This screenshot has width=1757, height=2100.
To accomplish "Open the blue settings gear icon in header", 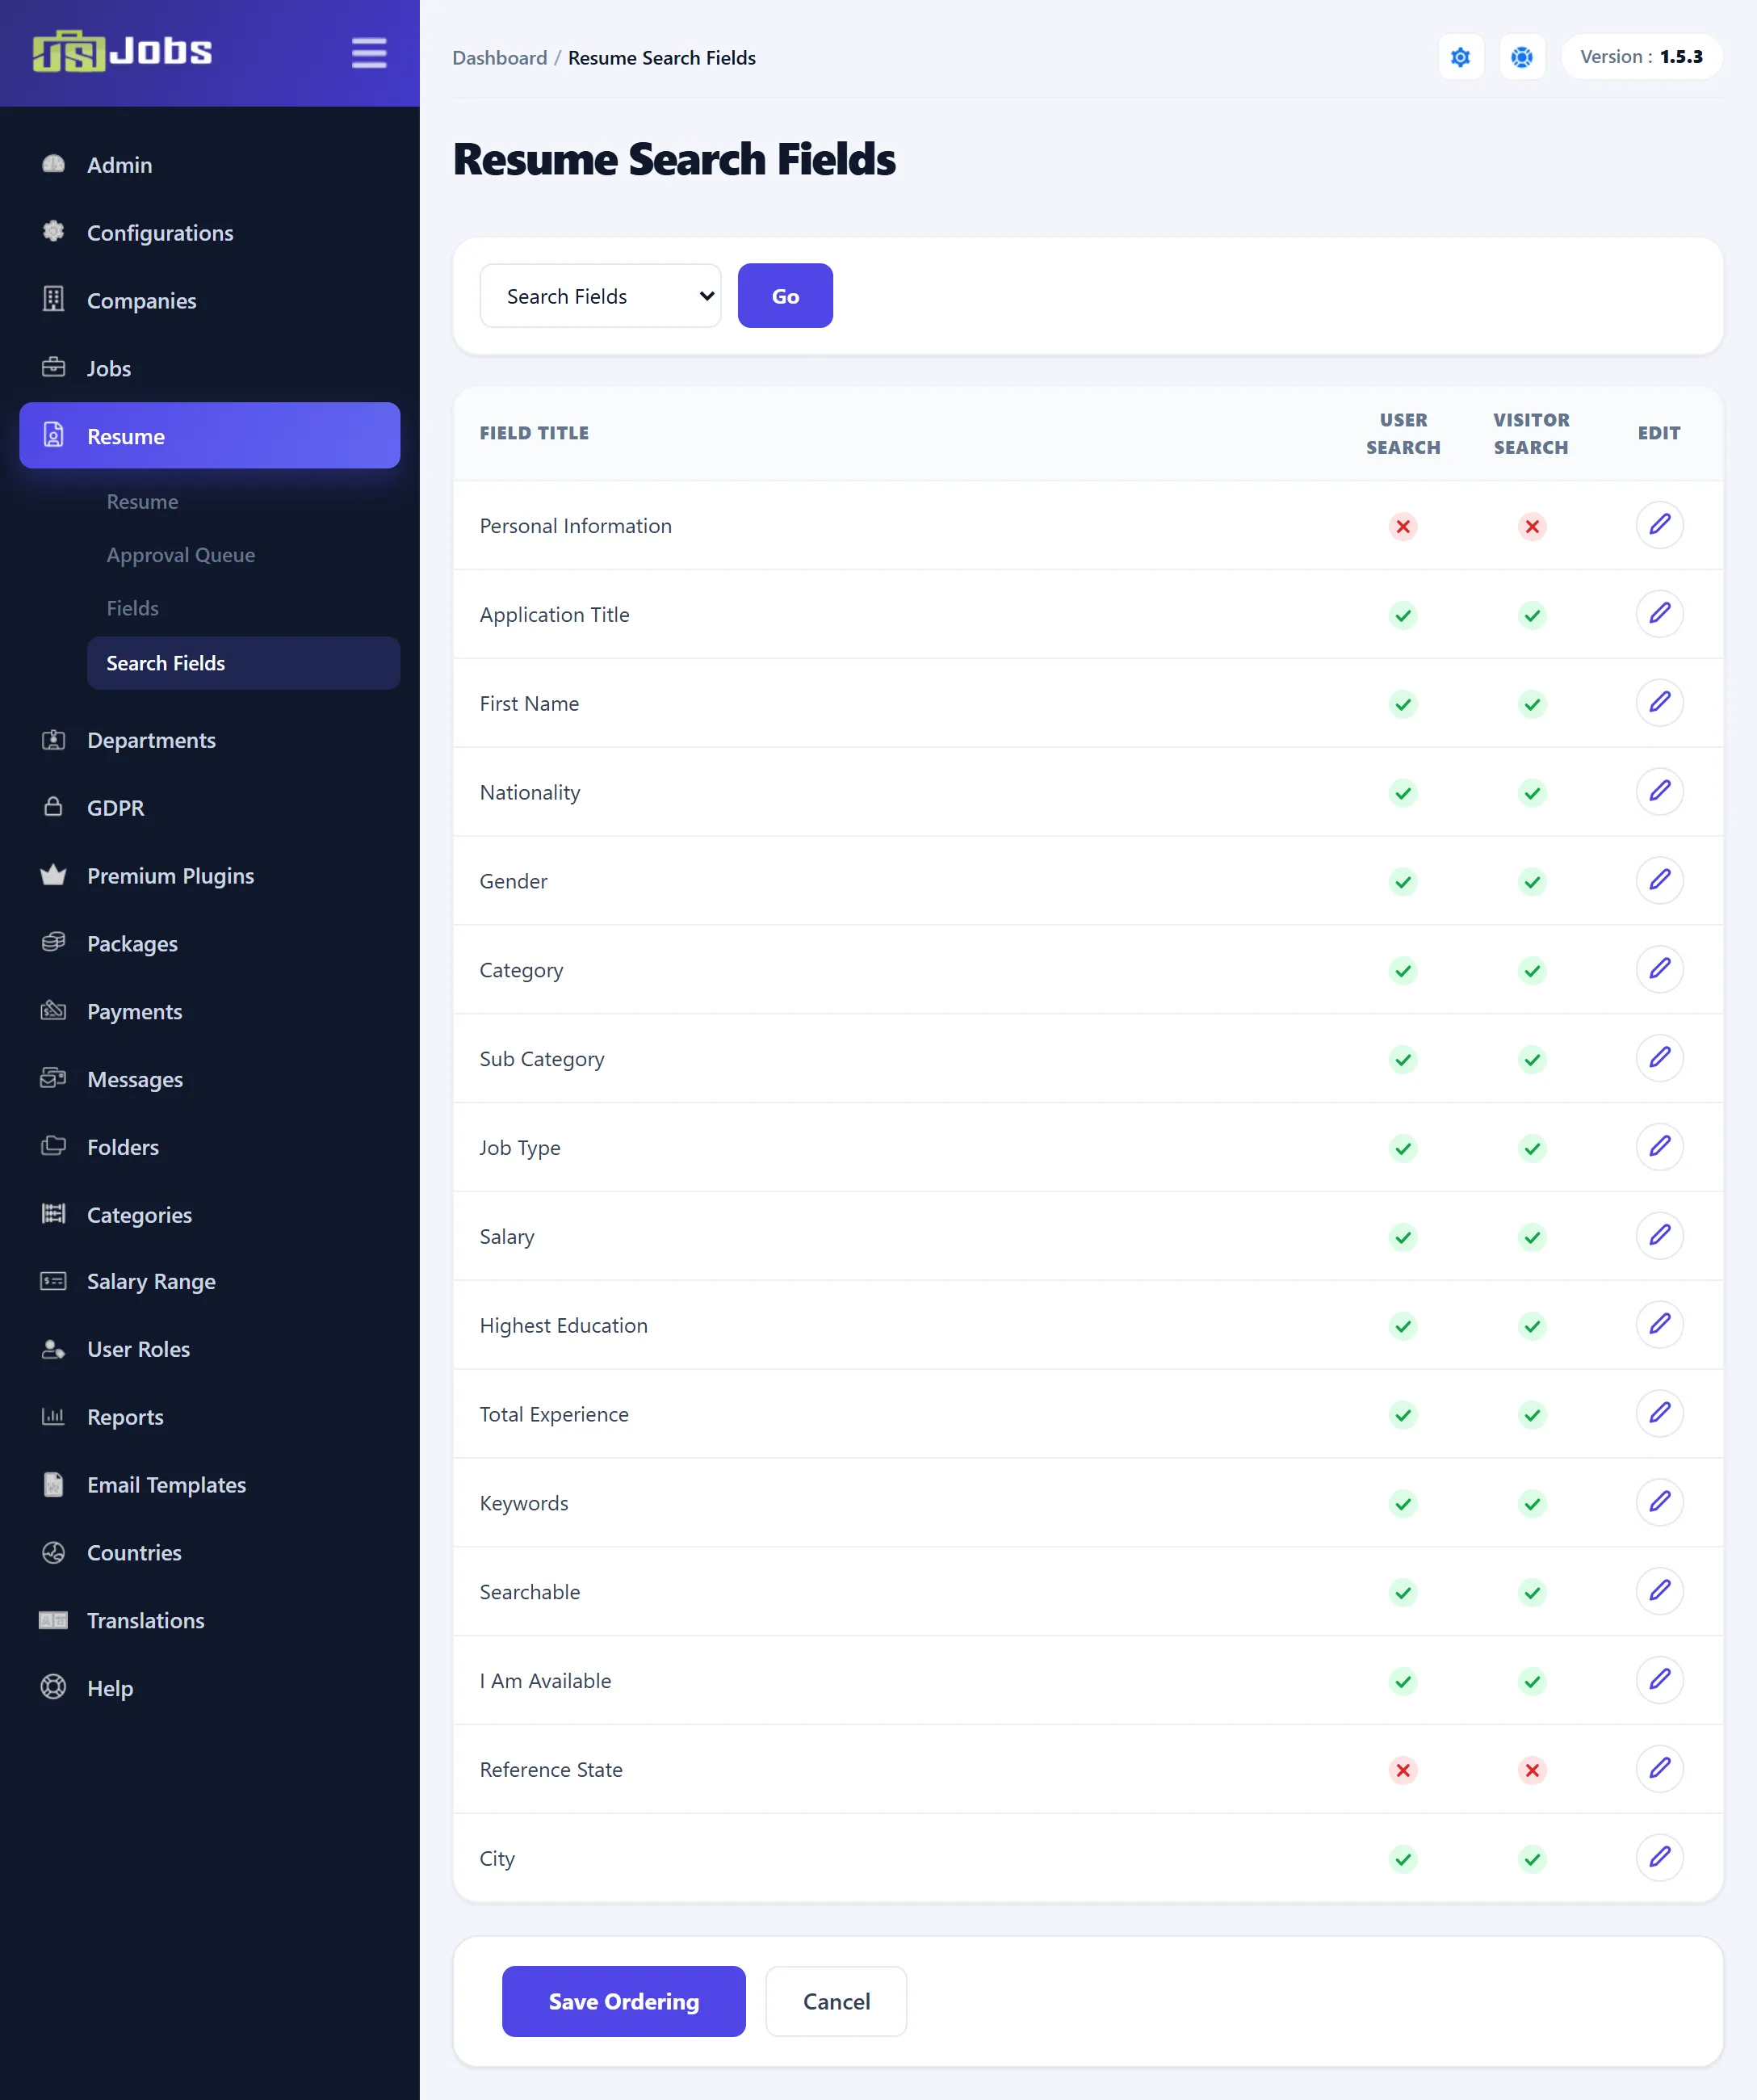I will [1460, 57].
